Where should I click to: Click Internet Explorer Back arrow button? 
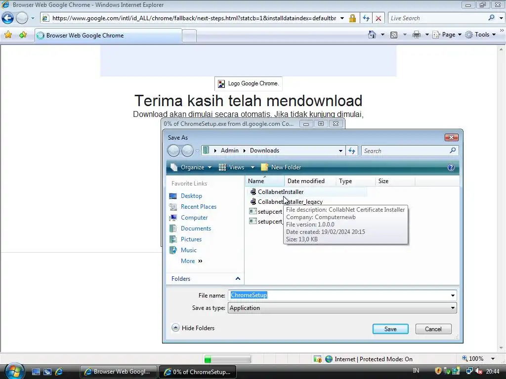8,18
